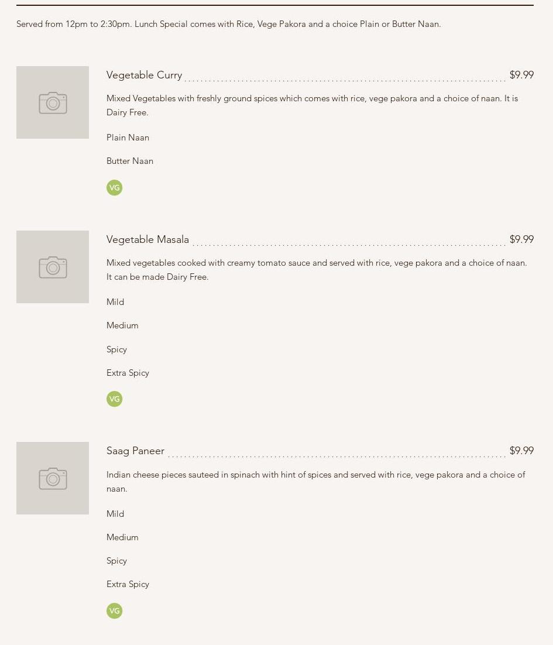Image resolution: width=553 pixels, height=645 pixels.
Task: Click the VG vegetarian badge under Vegetable Curry
Action: 114,188
